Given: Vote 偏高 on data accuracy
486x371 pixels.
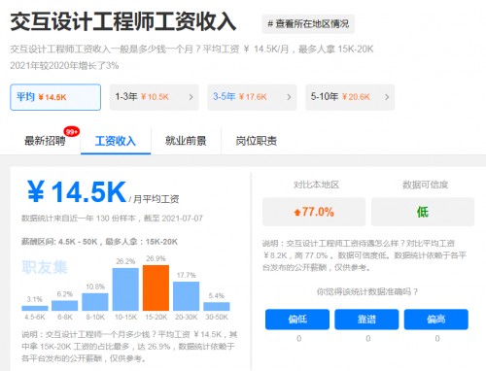Looking at the screenshot, I should tap(436, 320).
